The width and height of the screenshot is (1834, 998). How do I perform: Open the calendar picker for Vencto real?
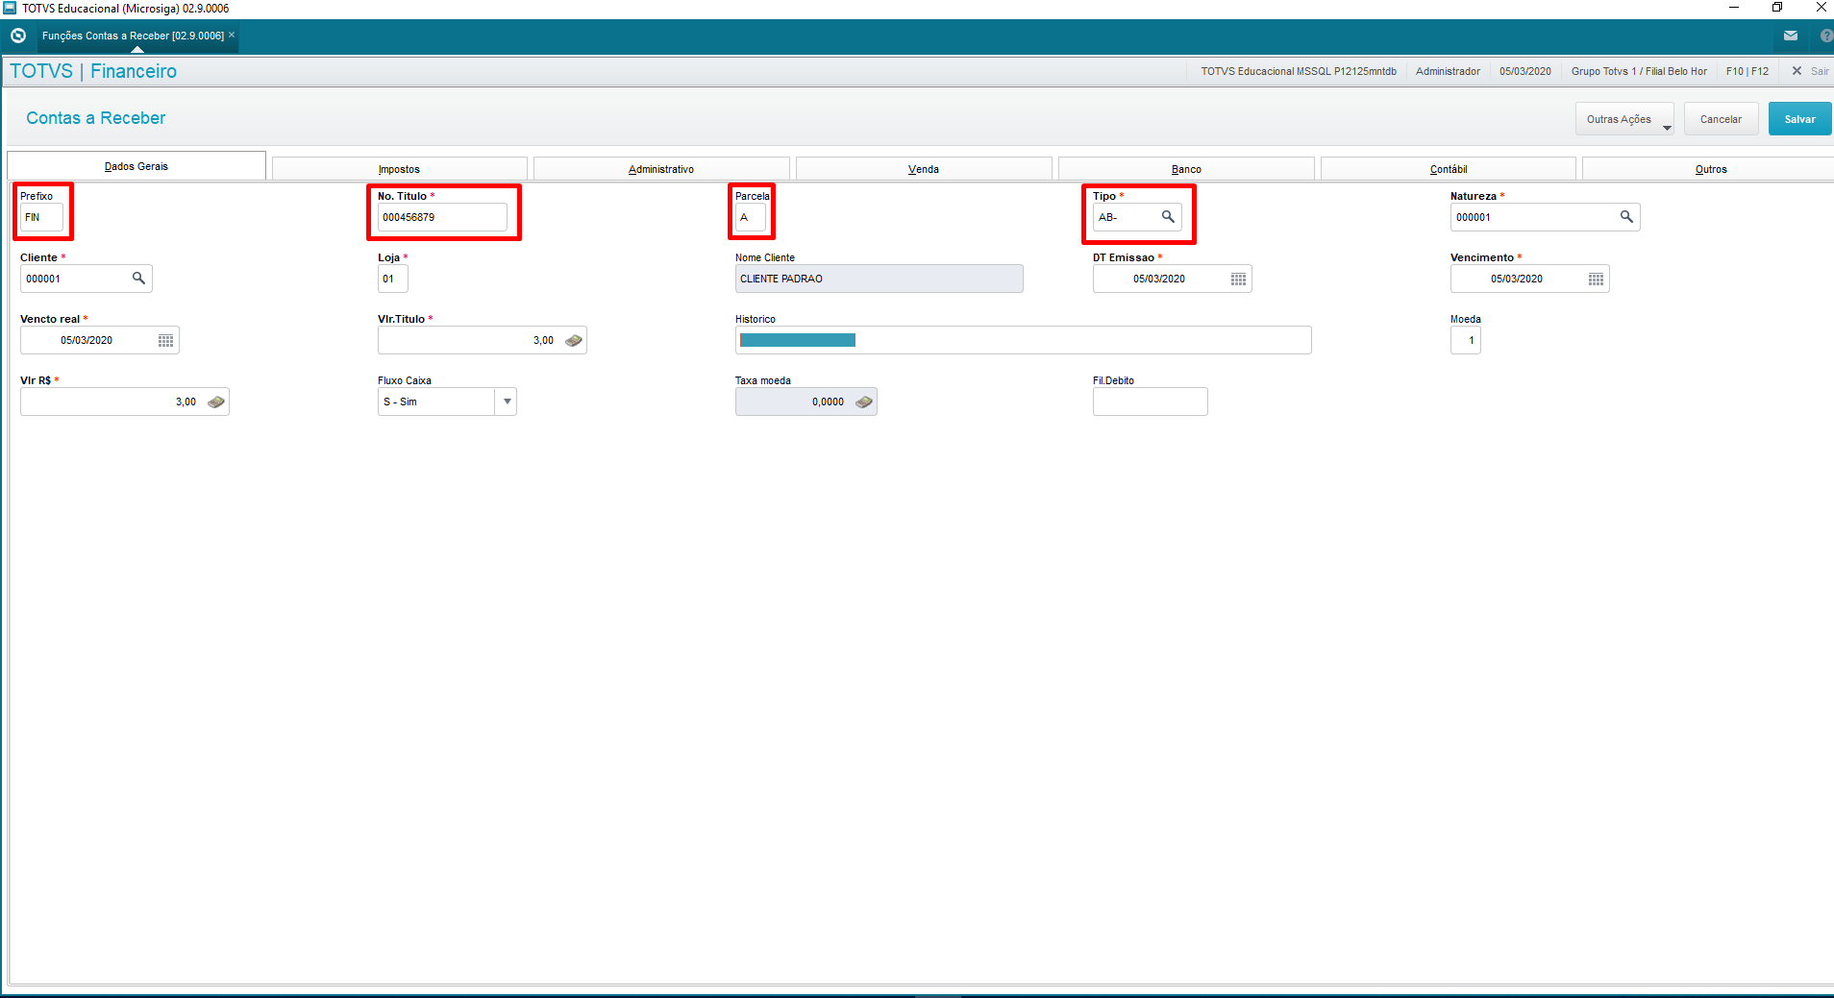pyautogui.click(x=165, y=340)
